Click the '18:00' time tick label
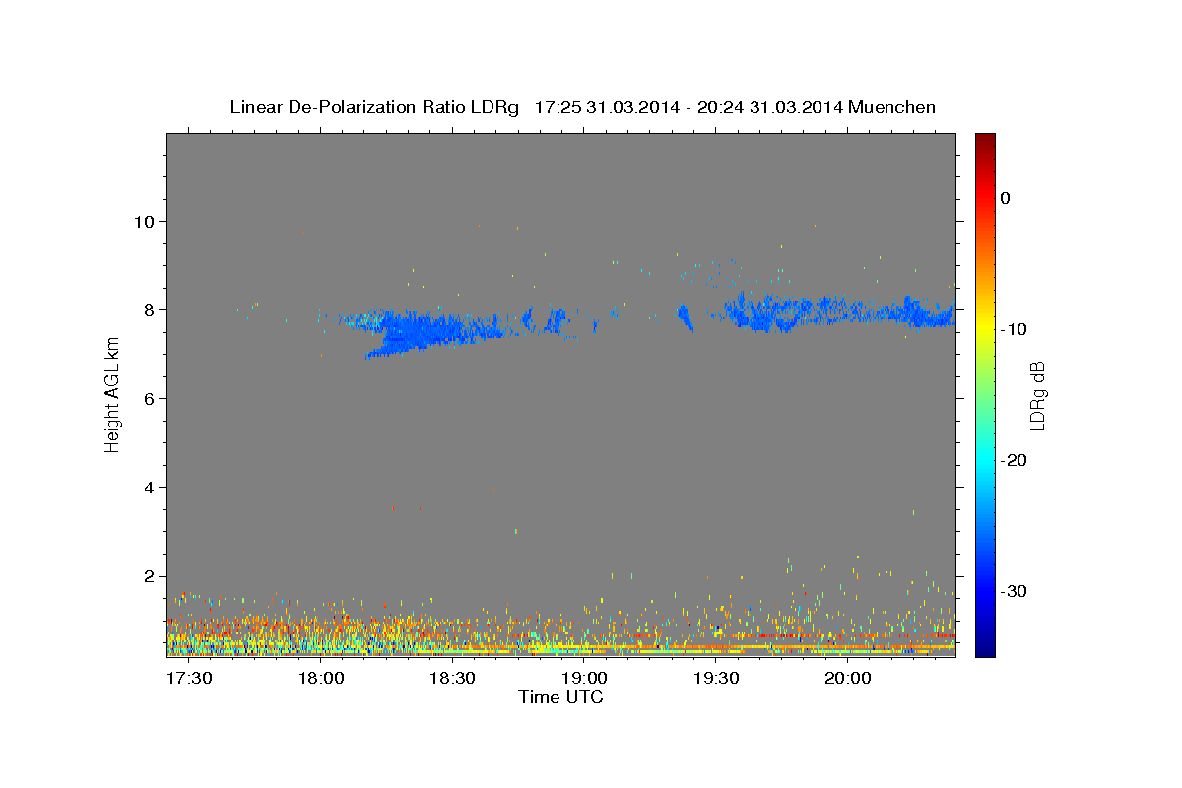This screenshot has height=788, width=1182. click(320, 678)
